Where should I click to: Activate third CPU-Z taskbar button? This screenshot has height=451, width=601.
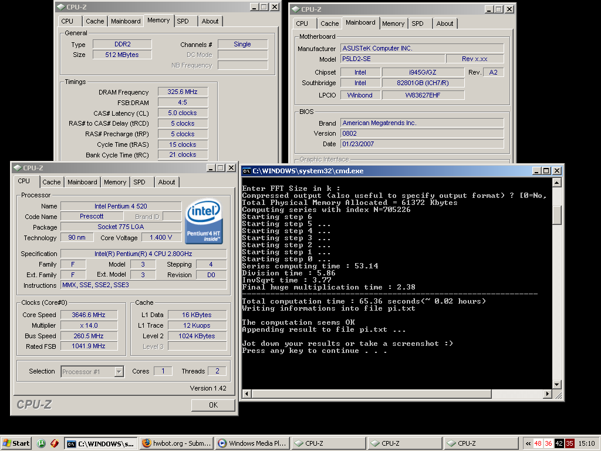tap(481, 444)
